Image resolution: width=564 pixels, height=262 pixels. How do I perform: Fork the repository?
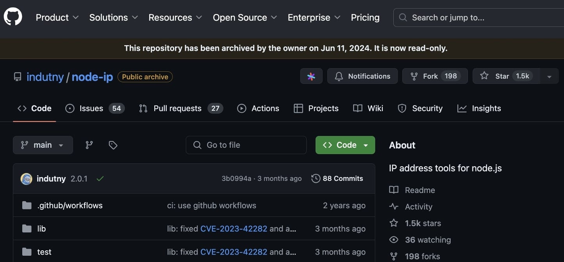point(435,76)
